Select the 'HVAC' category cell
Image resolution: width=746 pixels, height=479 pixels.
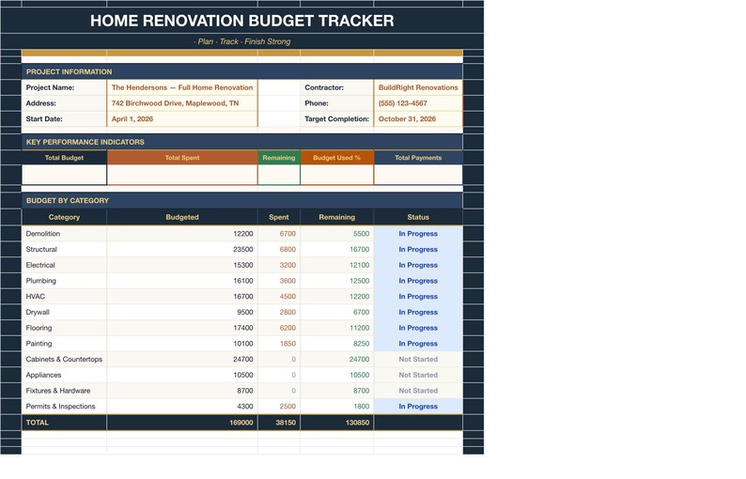pyautogui.click(x=64, y=297)
